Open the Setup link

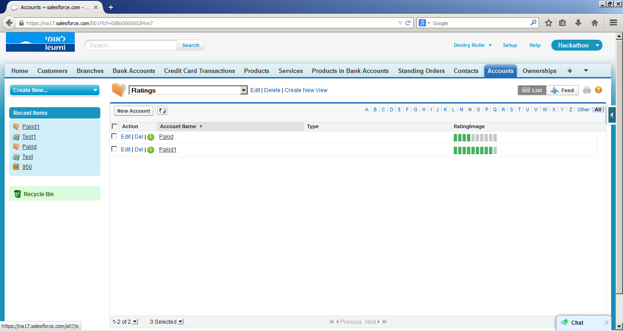pyautogui.click(x=510, y=45)
